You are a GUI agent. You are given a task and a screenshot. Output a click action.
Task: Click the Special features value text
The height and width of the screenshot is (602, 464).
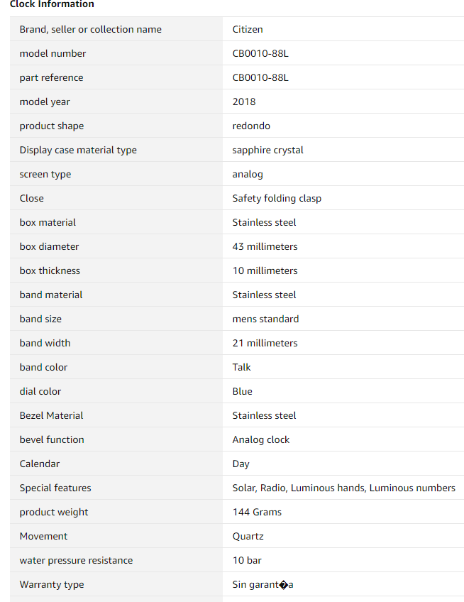343,488
